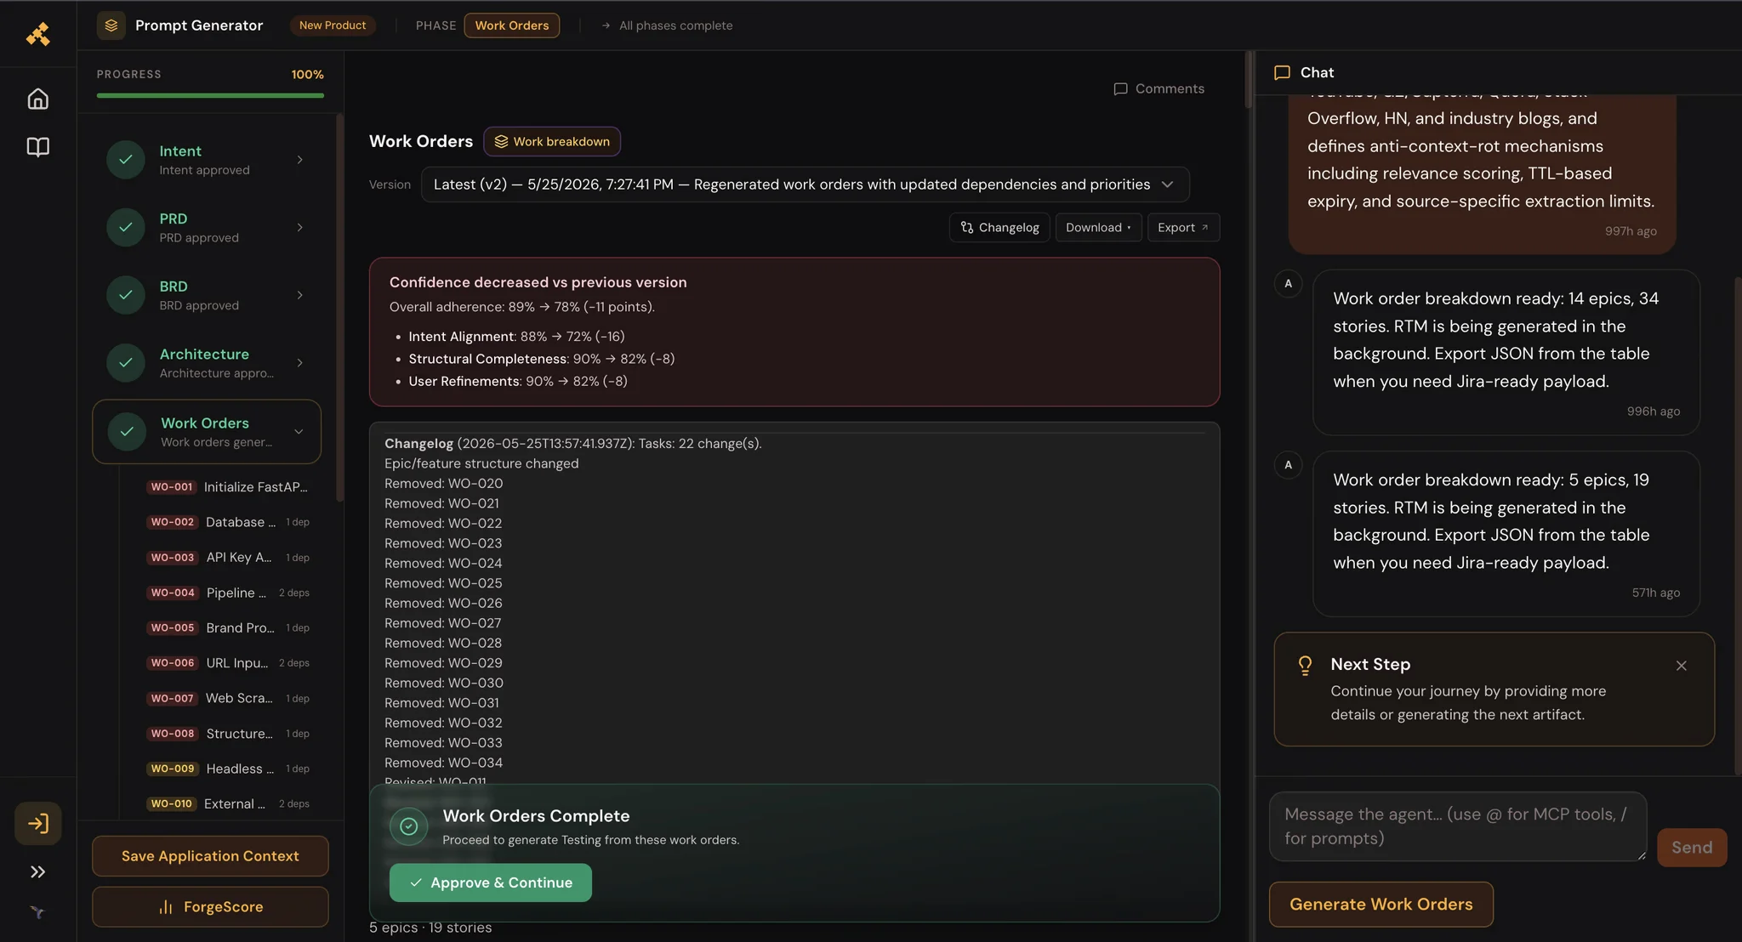Click the small bird icon at sidebar bottom

click(x=37, y=912)
